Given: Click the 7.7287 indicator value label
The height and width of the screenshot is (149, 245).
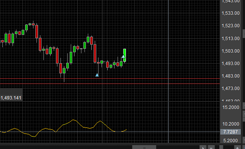Looking at the screenshot, I should (230, 132).
